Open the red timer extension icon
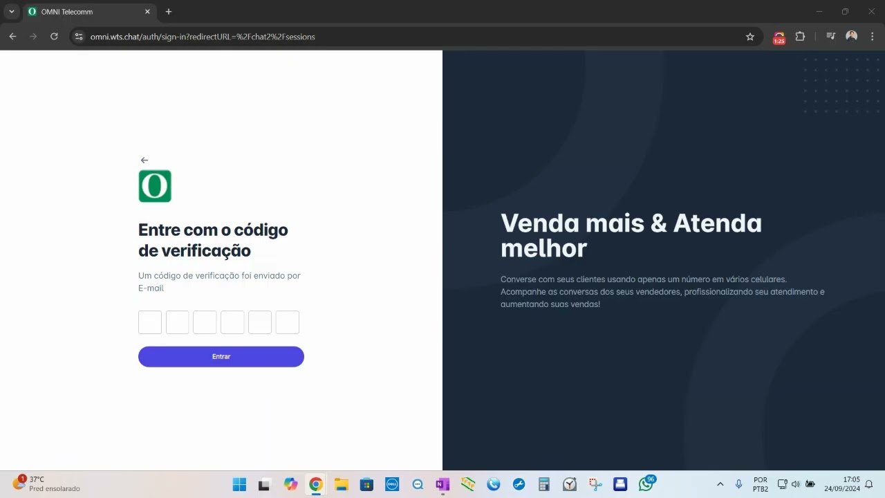The image size is (885, 498). pyautogui.click(x=779, y=37)
